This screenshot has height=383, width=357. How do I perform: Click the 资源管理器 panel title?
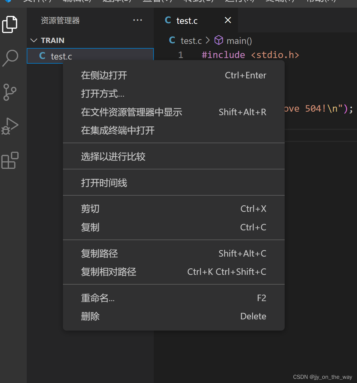pyautogui.click(x=60, y=20)
